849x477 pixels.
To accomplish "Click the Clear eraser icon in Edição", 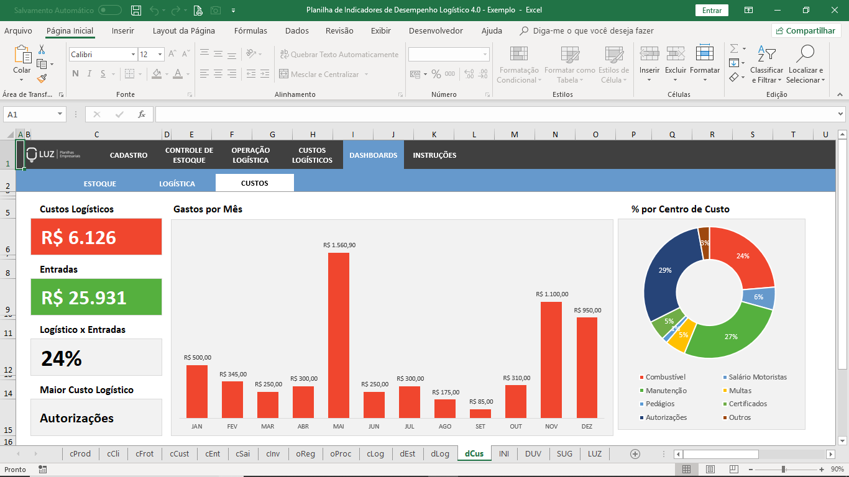I will (x=734, y=77).
